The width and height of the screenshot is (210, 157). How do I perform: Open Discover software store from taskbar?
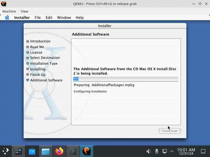pyautogui.click(x=32, y=151)
